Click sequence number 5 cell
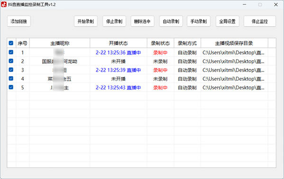 (23, 87)
